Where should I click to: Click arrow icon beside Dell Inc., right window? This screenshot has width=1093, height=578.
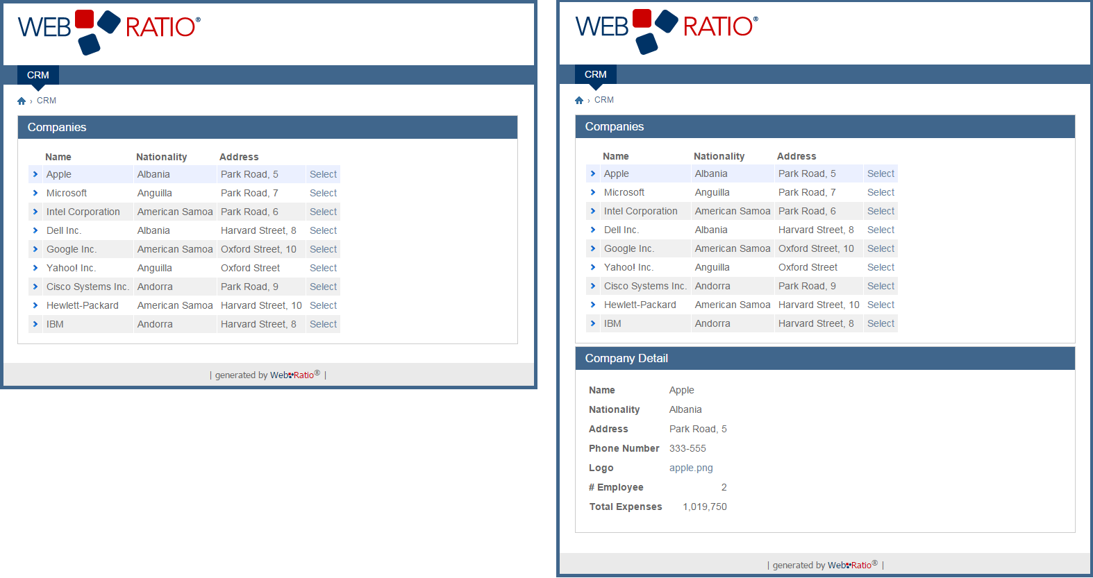593,230
